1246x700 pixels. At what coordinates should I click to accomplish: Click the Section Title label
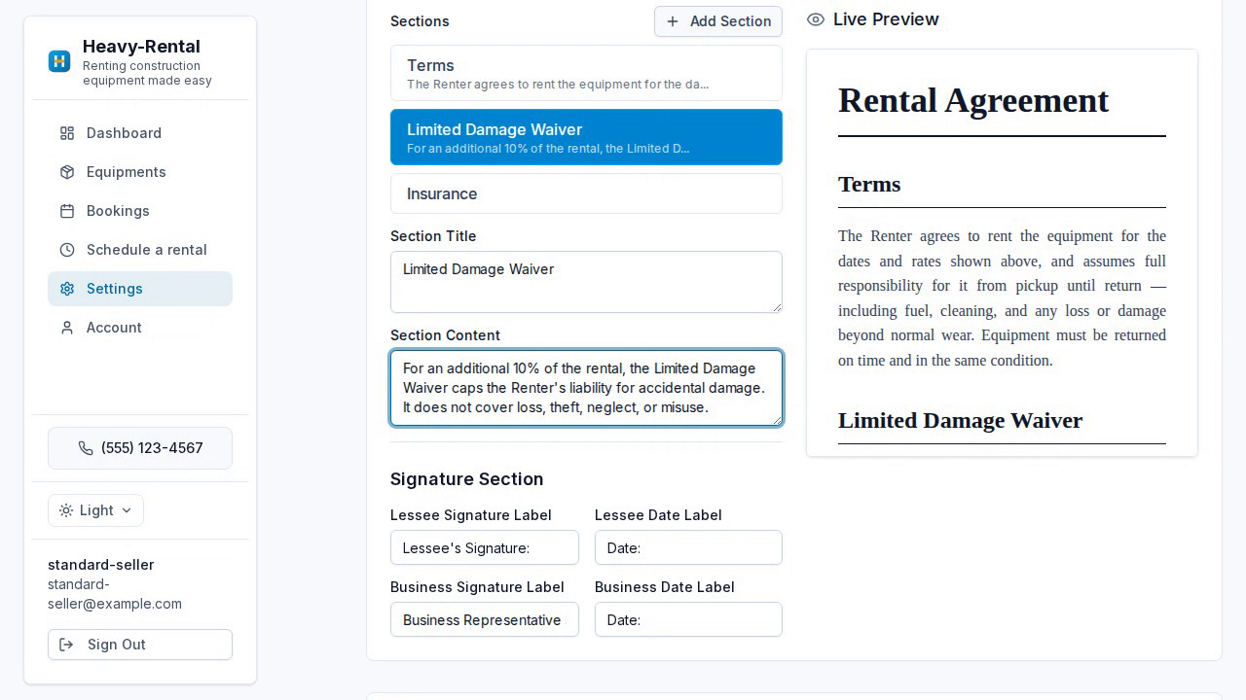(433, 236)
